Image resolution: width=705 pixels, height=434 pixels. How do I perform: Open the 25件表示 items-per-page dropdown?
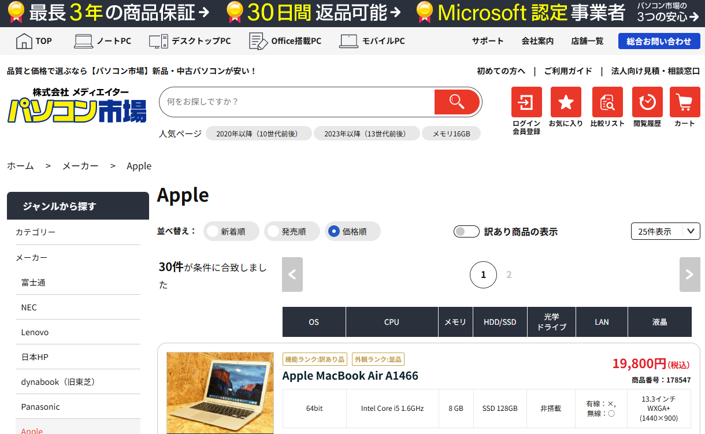click(x=665, y=231)
